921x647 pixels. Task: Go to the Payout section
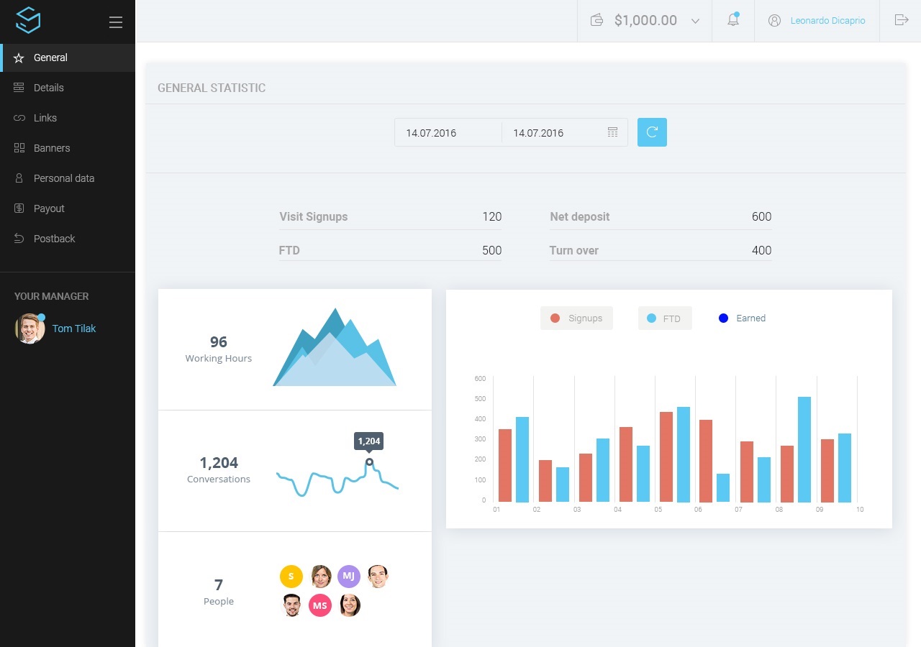click(x=49, y=208)
